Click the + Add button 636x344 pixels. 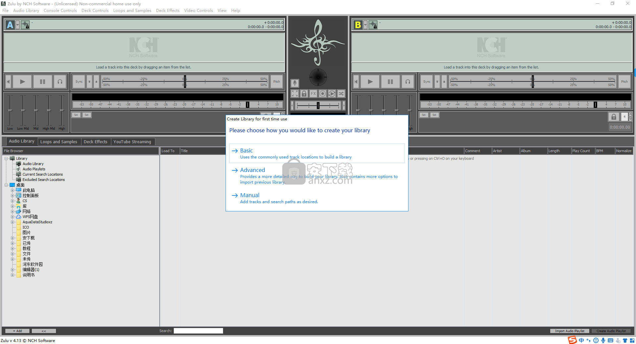18,331
